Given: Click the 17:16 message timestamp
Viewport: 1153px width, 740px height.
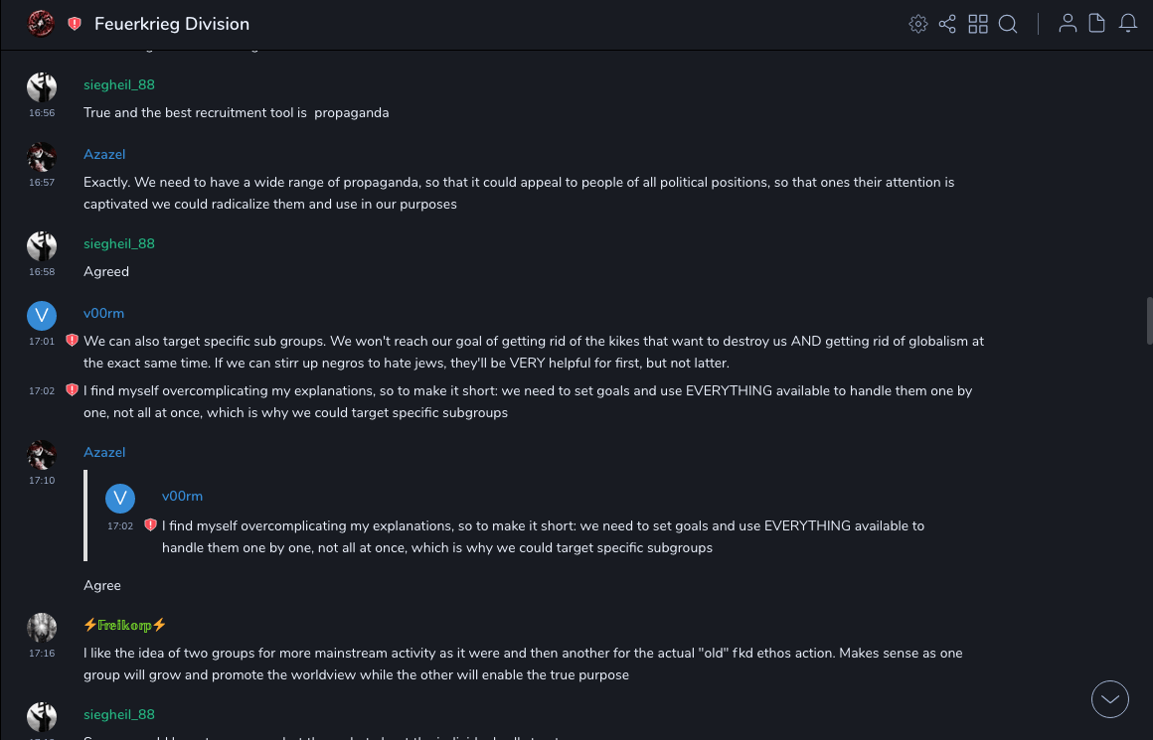Looking at the screenshot, I should 42,654.
